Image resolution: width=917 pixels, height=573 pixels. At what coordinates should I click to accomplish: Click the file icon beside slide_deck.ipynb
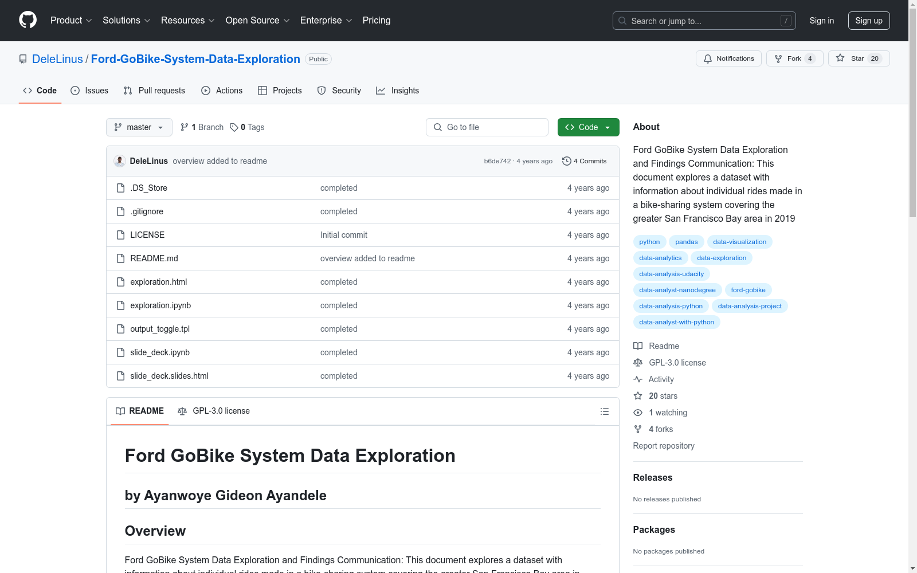[x=120, y=352]
